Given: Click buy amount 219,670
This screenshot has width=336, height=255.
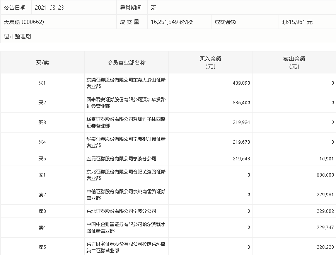Looking at the screenshot, I should [x=241, y=142].
